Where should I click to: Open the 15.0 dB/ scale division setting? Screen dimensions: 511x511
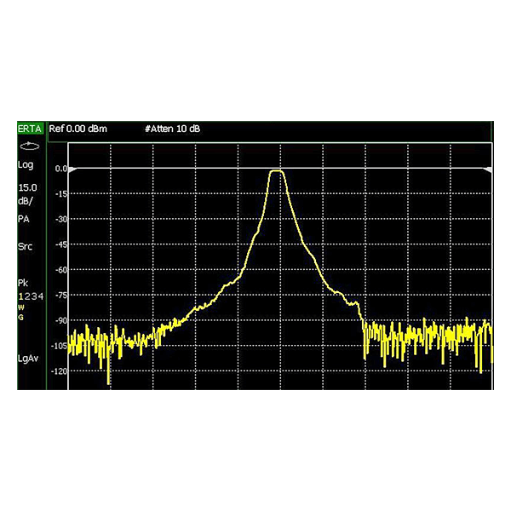tap(27, 194)
